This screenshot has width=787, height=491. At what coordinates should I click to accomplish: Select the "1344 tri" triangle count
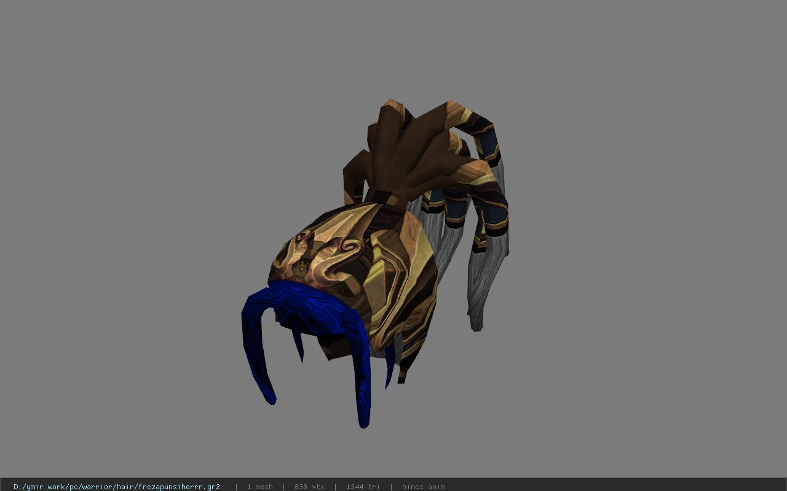pos(363,487)
